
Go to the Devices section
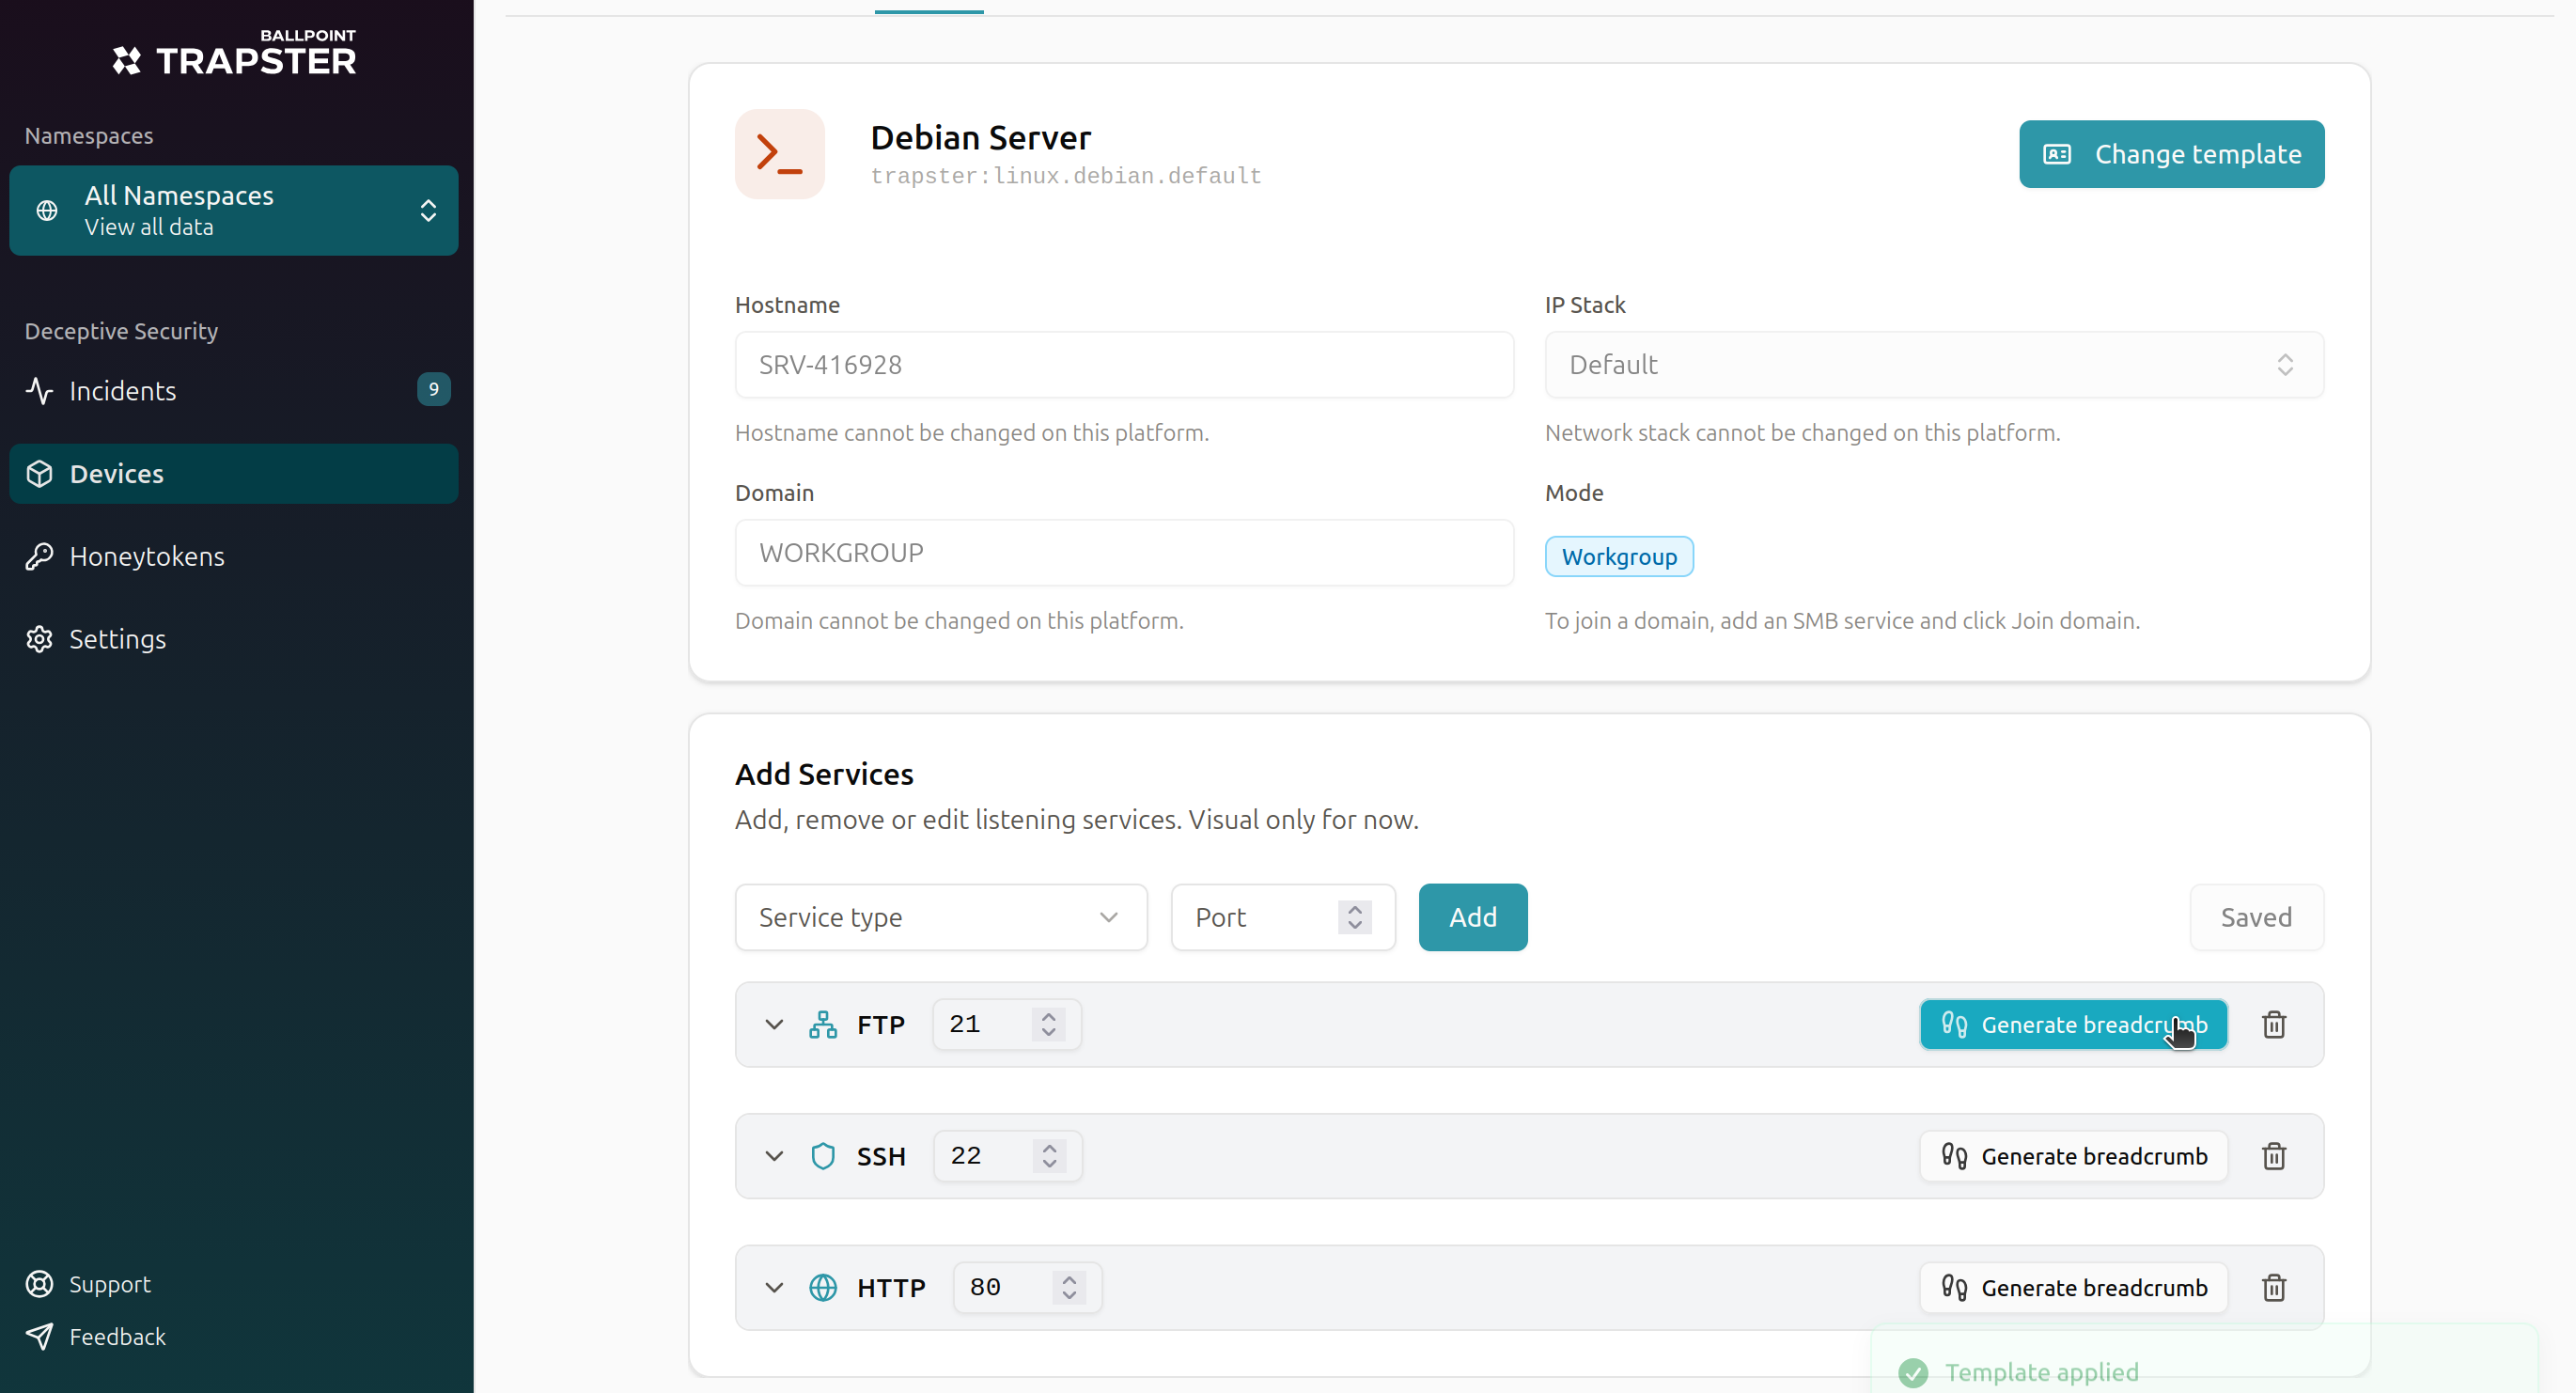(x=234, y=474)
